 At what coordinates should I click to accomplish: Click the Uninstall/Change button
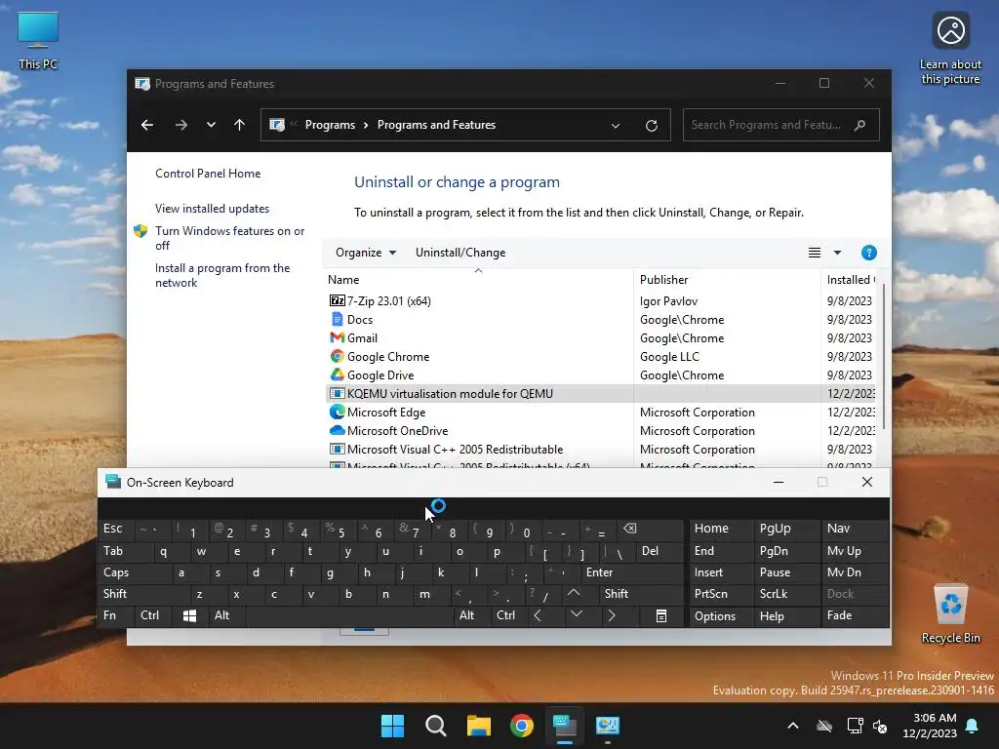[460, 253]
